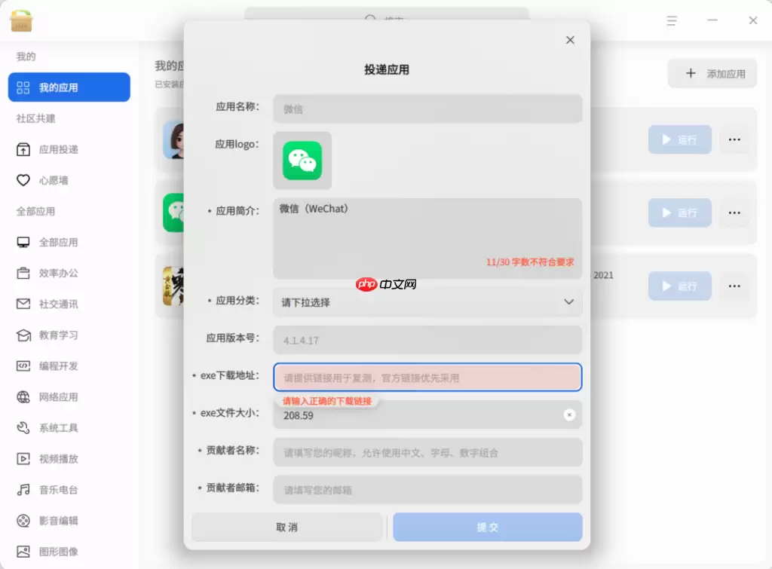Select the 网络应用 globe icon
Image resolution: width=772 pixels, height=569 pixels.
tap(23, 396)
